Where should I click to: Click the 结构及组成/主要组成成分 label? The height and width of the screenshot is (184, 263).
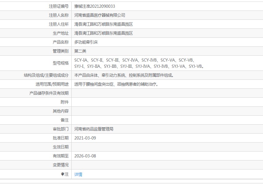(x=46, y=75)
